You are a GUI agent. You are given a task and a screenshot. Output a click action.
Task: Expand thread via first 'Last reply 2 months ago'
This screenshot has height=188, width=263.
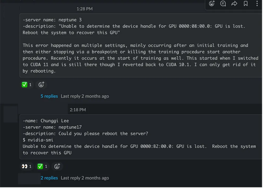pyautogui.click(x=85, y=96)
